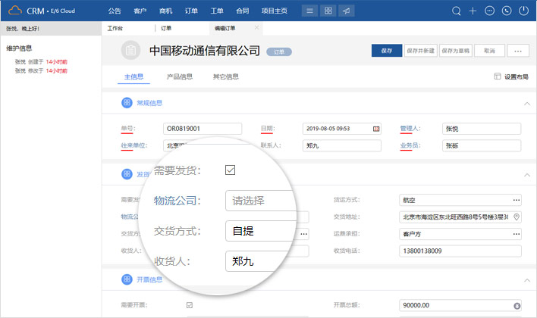
Task: Open the 合同 menu in top navigation
Action: pos(241,11)
